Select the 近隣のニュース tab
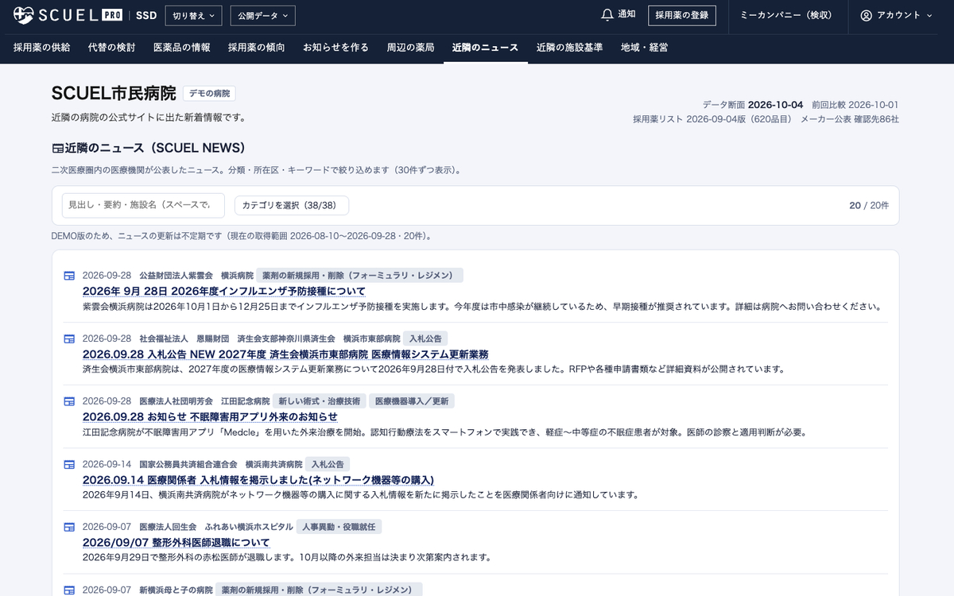 tap(485, 47)
